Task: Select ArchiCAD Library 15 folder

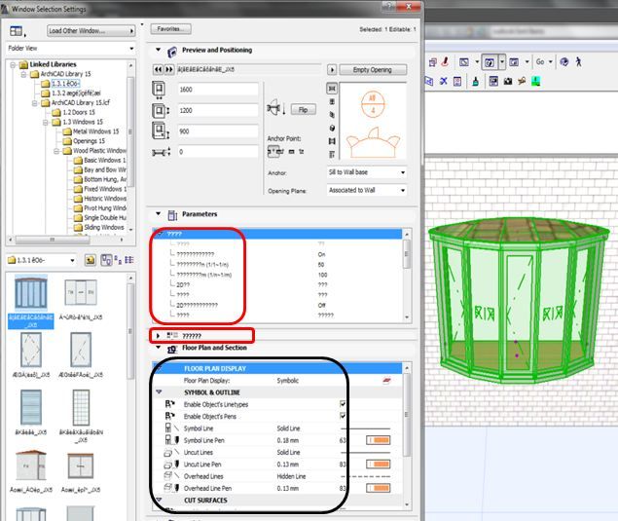Action: pos(65,74)
